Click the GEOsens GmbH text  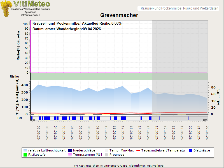[31, 15]
